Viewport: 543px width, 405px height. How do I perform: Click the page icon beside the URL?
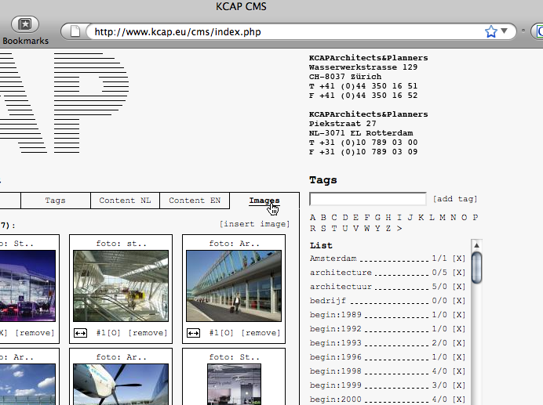(x=75, y=32)
